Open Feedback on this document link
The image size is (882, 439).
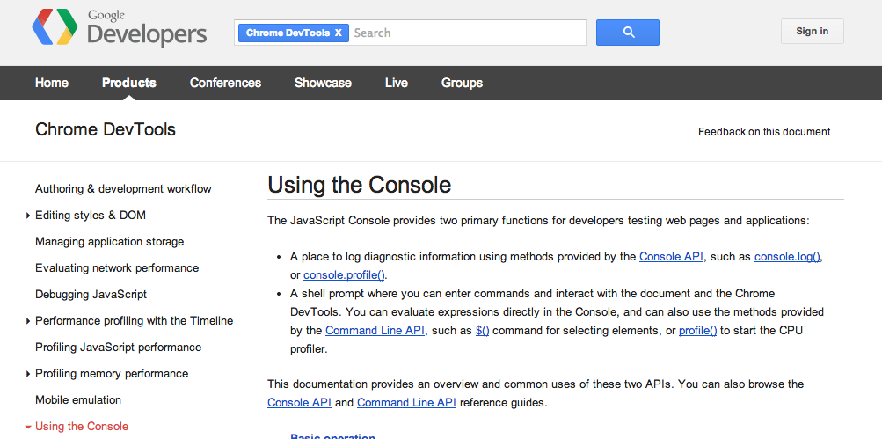tap(763, 132)
